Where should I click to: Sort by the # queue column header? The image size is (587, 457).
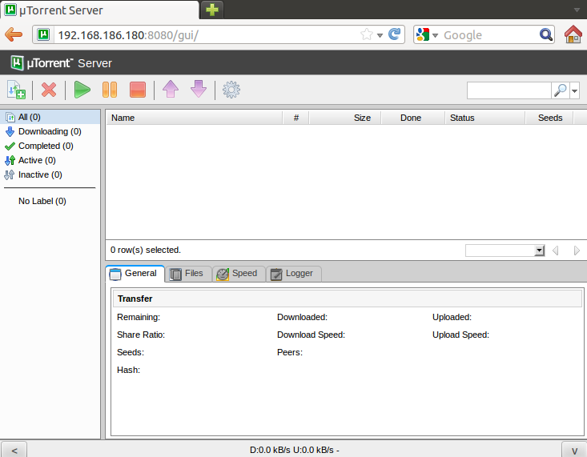tap(296, 118)
